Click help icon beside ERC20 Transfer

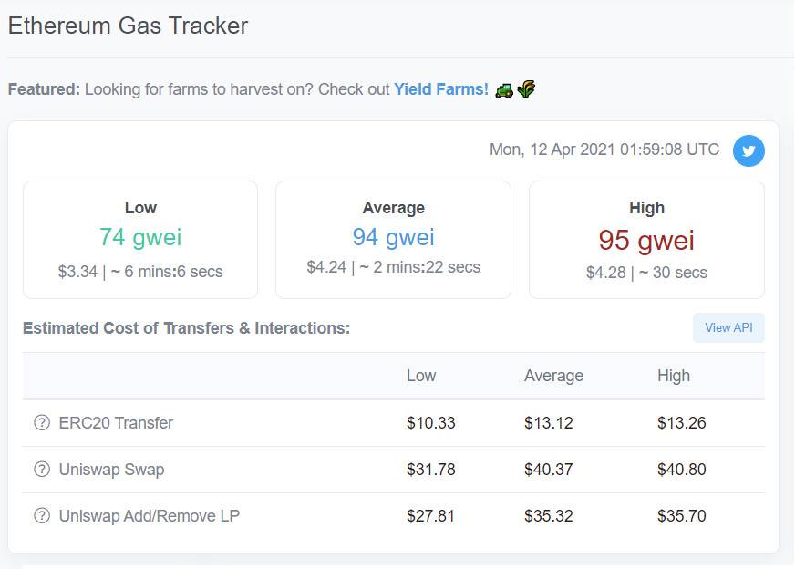point(41,422)
